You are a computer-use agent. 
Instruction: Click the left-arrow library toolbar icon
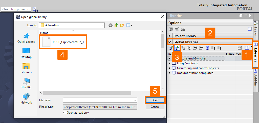pos(201,48)
